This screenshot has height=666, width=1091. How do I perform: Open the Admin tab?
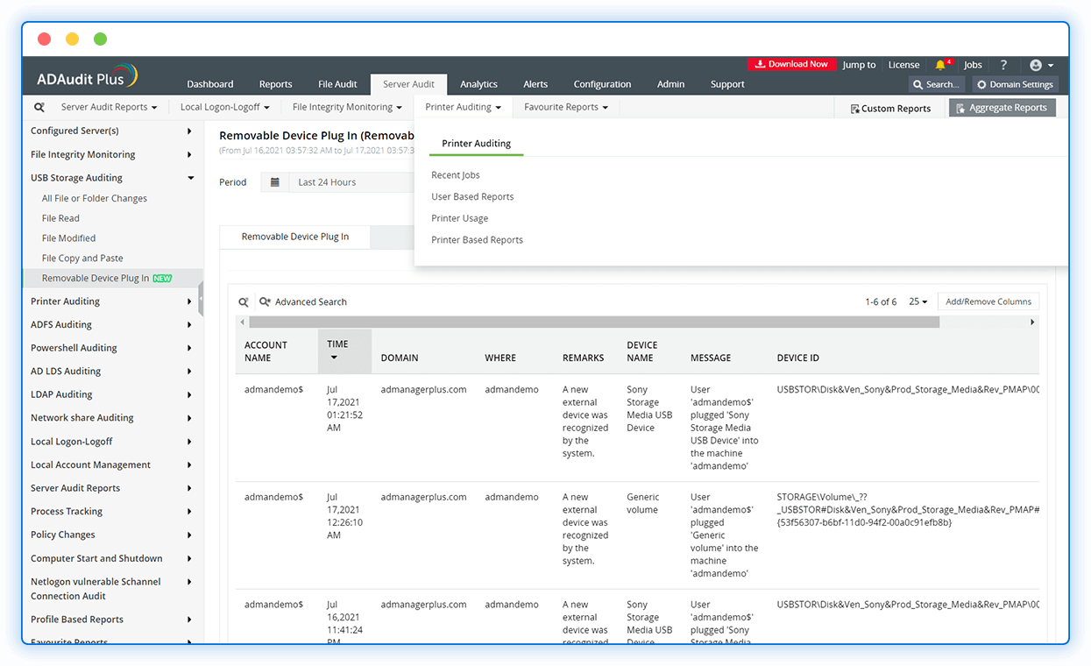click(x=670, y=84)
